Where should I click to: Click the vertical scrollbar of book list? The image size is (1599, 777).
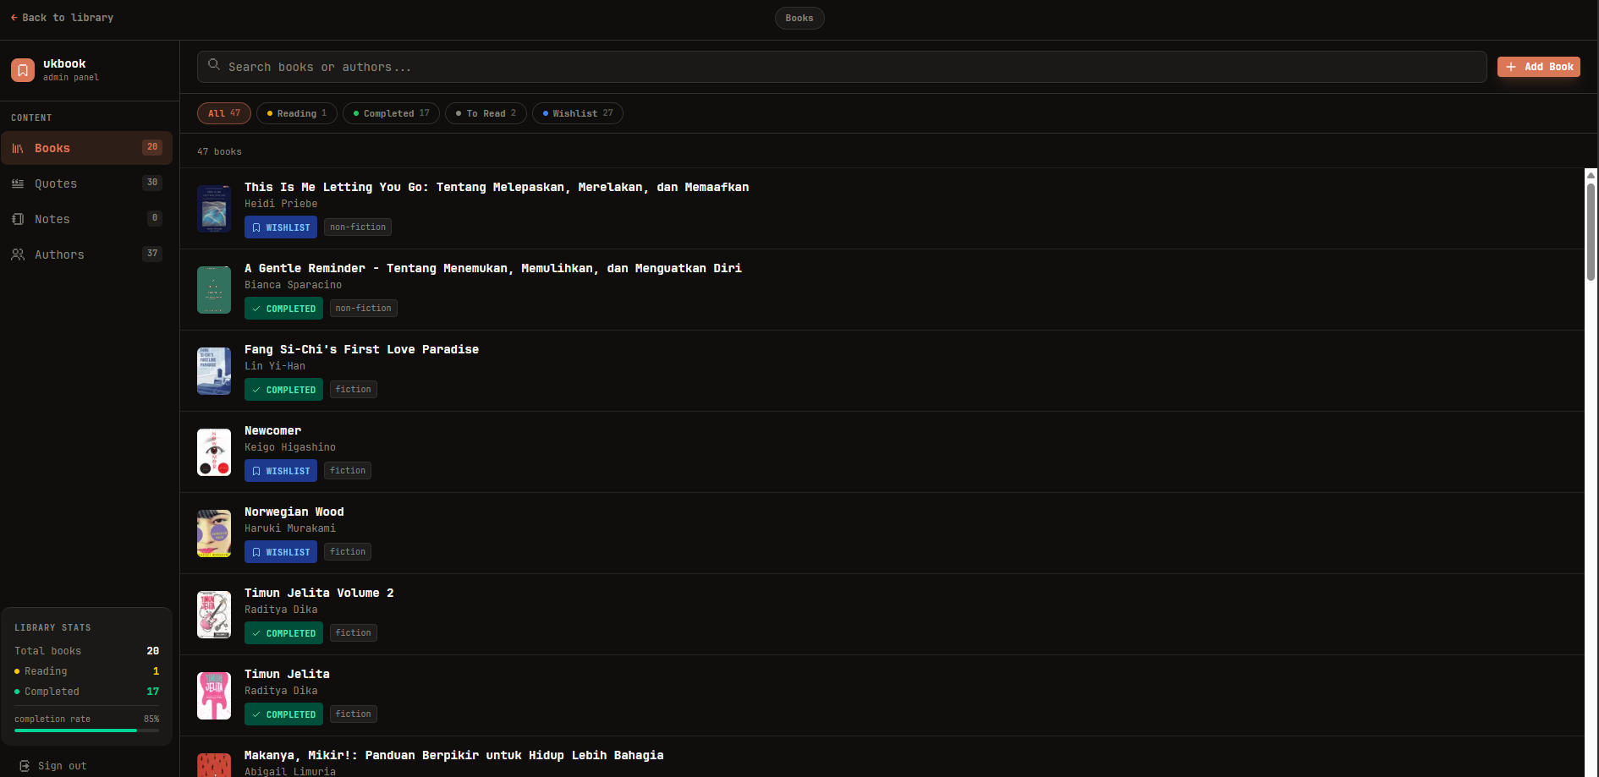pos(1591,233)
